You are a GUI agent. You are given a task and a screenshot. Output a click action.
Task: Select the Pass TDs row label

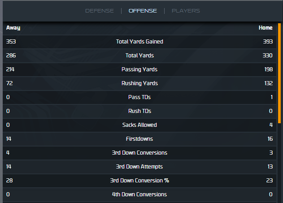139,97
